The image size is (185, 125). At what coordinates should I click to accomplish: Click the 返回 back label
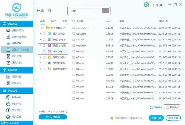click(43, 11)
